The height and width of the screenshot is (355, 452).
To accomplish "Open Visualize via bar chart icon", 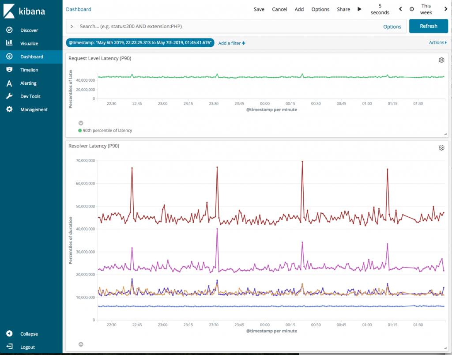I will point(9,43).
